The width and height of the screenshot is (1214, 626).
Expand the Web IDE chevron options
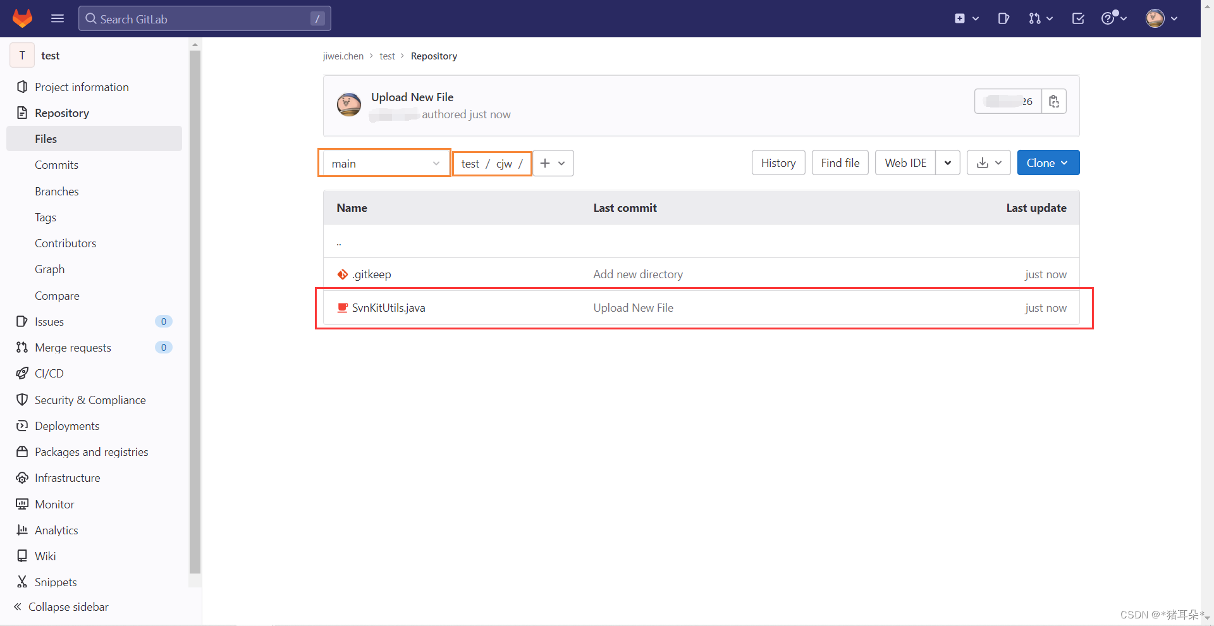(x=947, y=163)
